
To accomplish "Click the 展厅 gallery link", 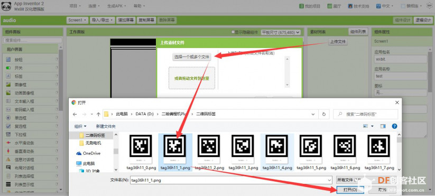I will pyautogui.click(x=334, y=6).
